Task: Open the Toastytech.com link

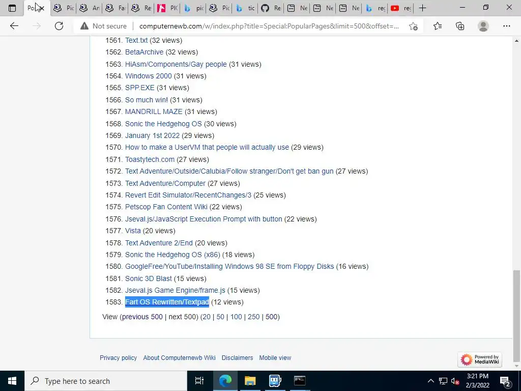Action: [x=150, y=159]
